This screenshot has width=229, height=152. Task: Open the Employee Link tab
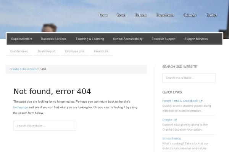[75, 51]
